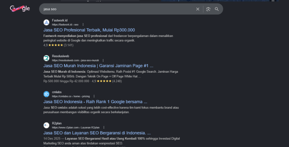Open three-dot menu for Resolusiweb result

coord(103,60)
